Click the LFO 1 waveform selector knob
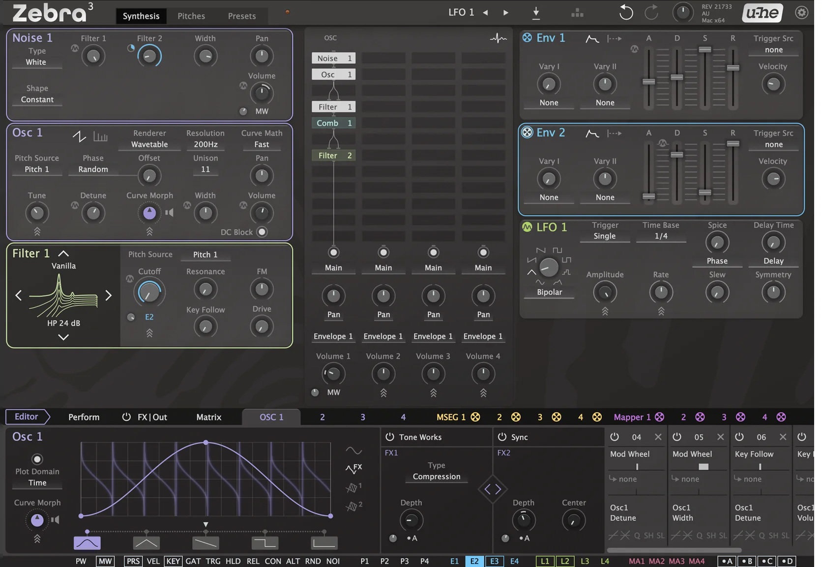The width and height of the screenshot is (822, 567). pyautogui.click(x=549, y=268)
